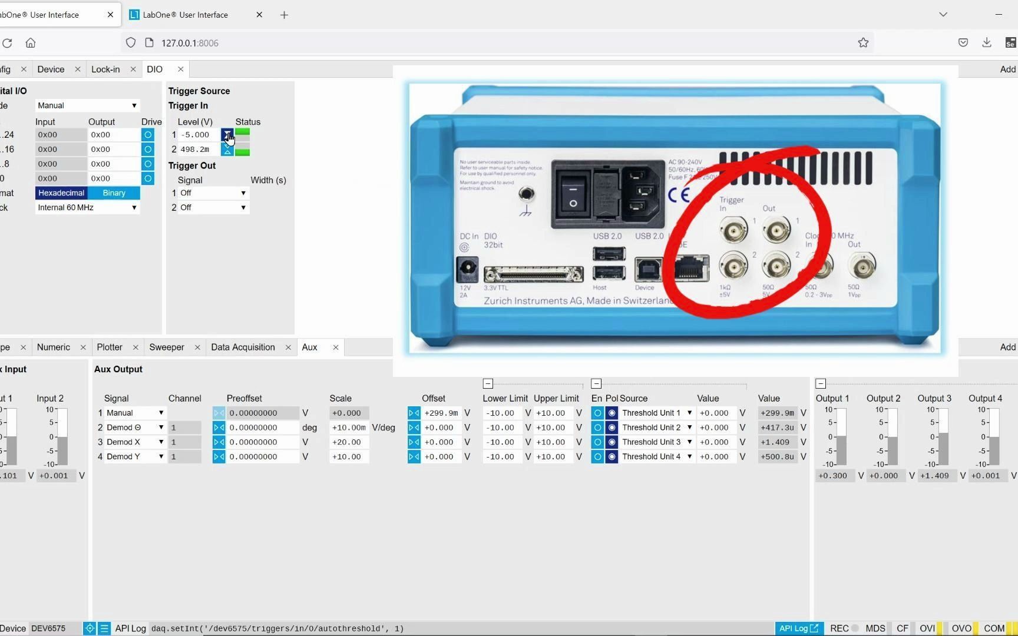Auto-zero the Demod Θ preoffset

coord(219,428)
